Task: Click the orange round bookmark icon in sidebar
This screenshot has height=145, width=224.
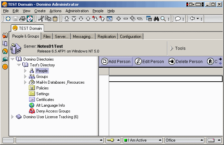Action: click(x=5, y=67)
